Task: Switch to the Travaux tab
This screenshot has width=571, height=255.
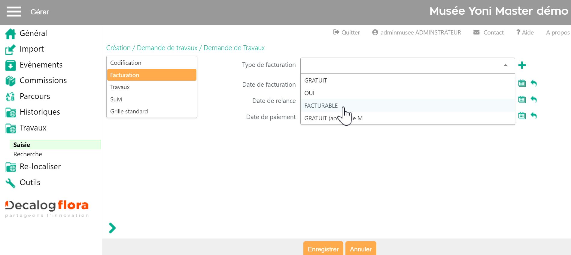Action: [x=120, y=87]
